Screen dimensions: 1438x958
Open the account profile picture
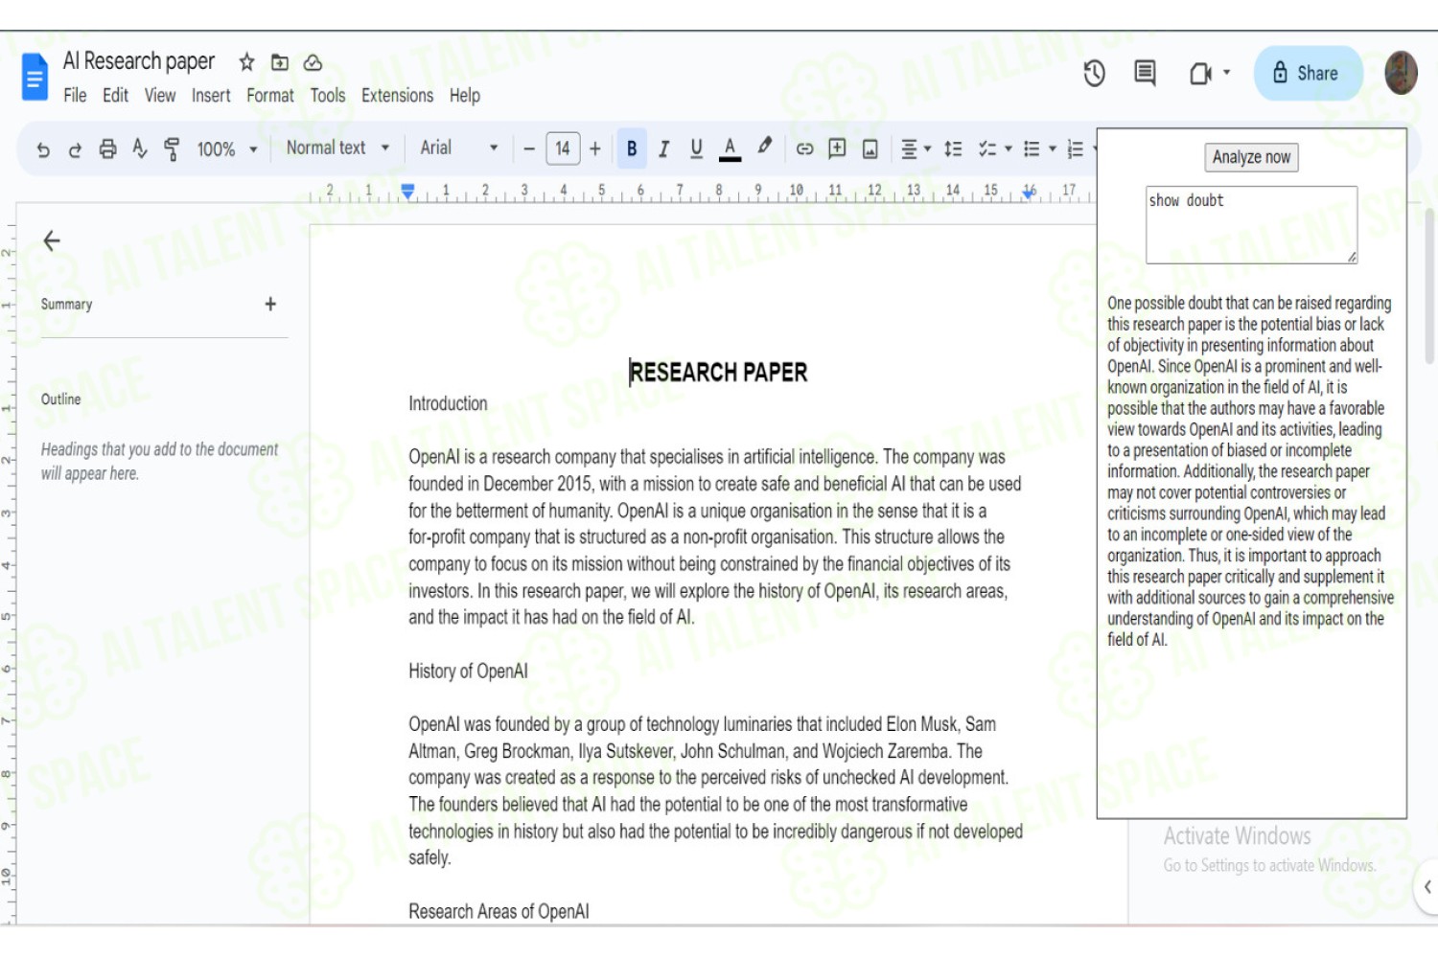click(1401, 73)
